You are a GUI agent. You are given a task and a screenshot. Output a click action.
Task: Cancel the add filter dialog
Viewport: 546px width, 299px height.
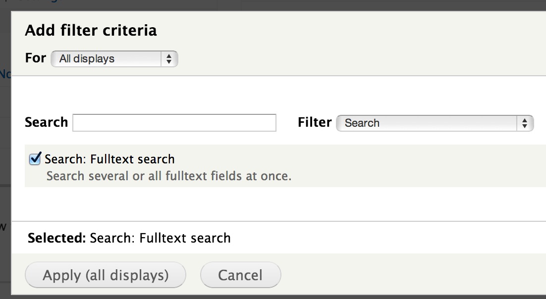[240, 275]
